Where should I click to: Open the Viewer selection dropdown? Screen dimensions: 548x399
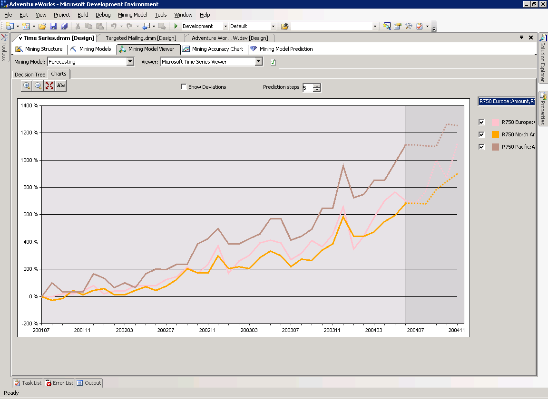point(259,62)
